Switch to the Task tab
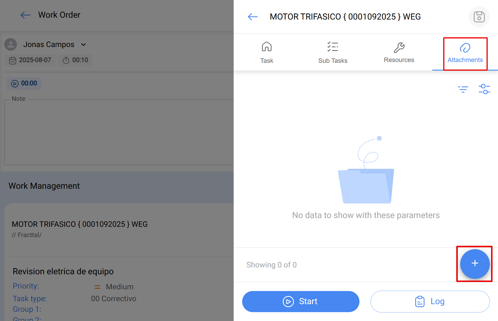 266,52
